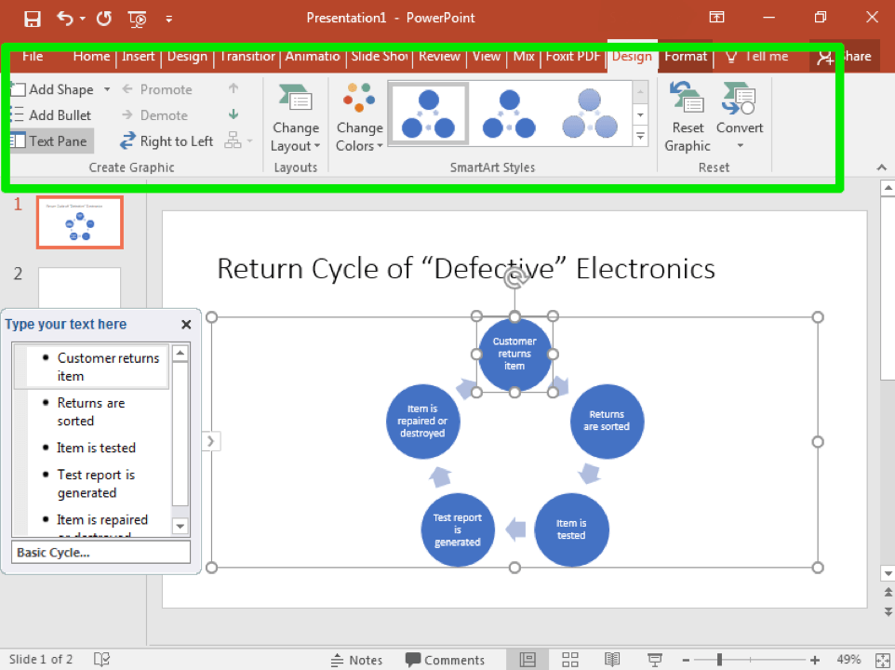Open the Comments pane from status bar
Image resolution: width=895 pixels, height=670 pixels.
pos(446,660)
